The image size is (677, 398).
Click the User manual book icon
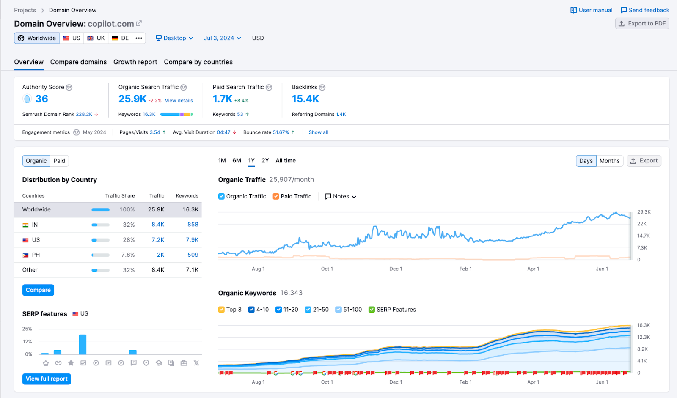(573, 10)
